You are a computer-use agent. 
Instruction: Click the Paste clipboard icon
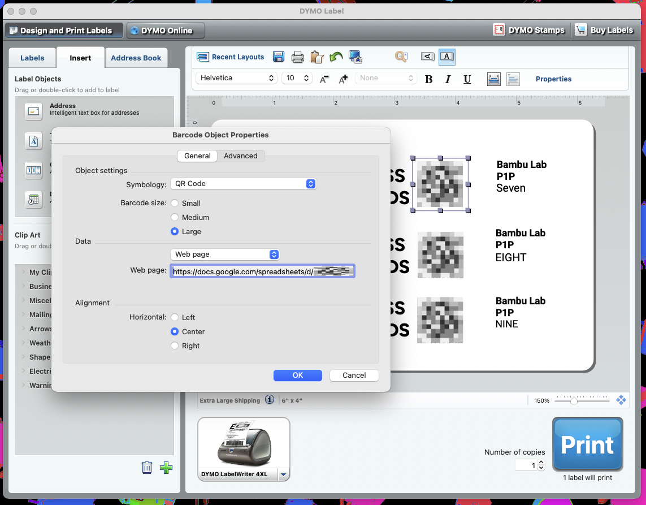317,57
